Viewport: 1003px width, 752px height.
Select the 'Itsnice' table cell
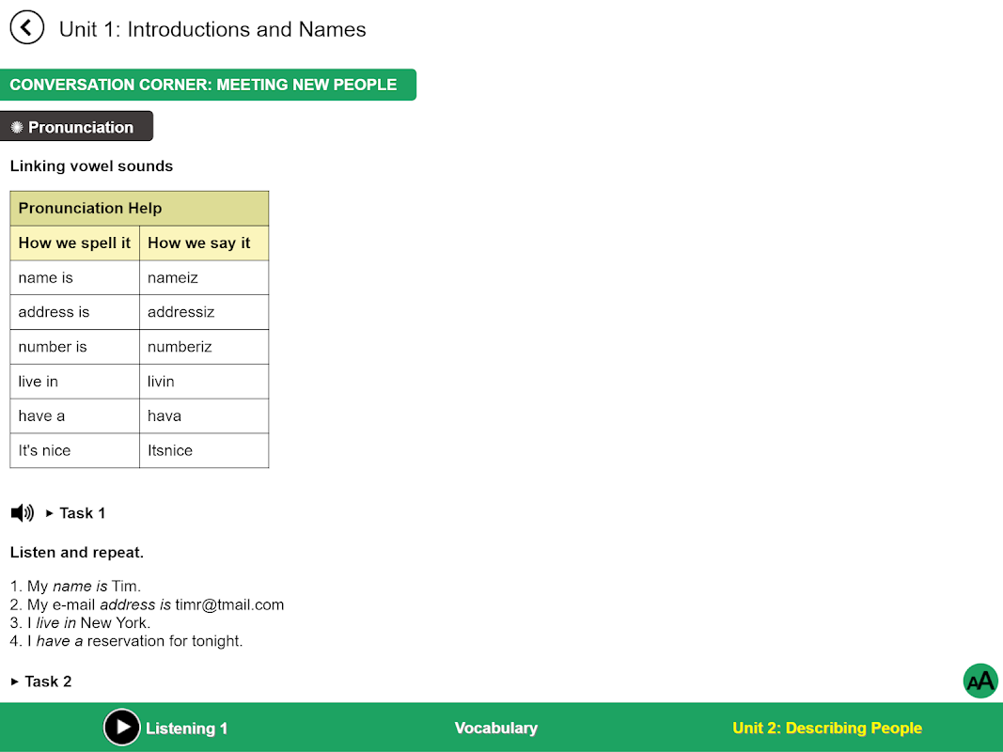204,450
